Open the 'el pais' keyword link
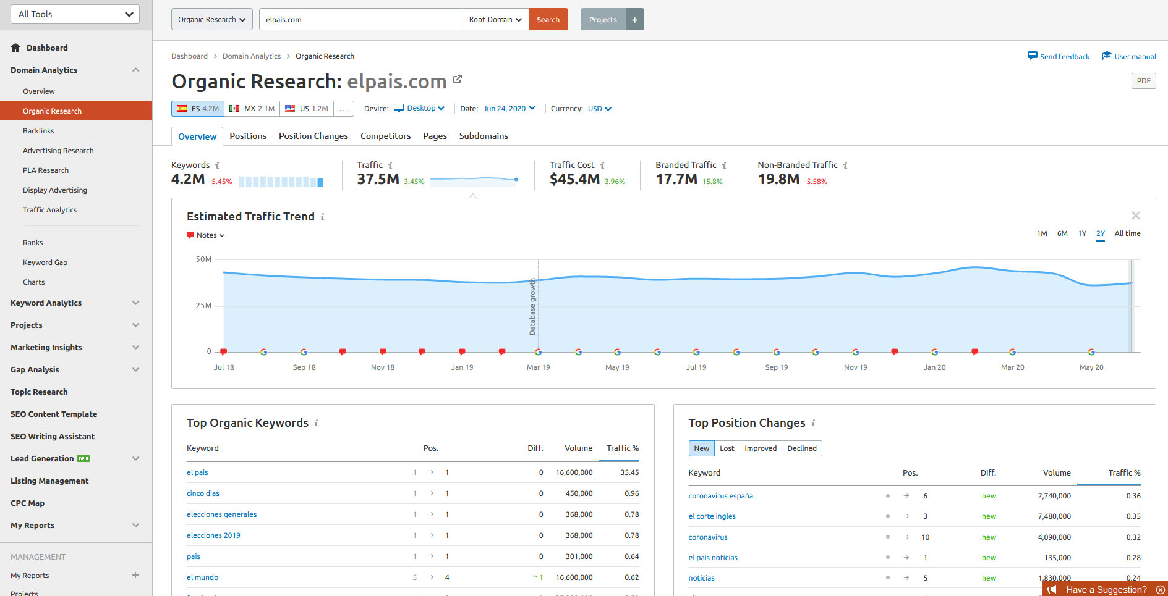1168x596 pixels. tap(197, 472)
